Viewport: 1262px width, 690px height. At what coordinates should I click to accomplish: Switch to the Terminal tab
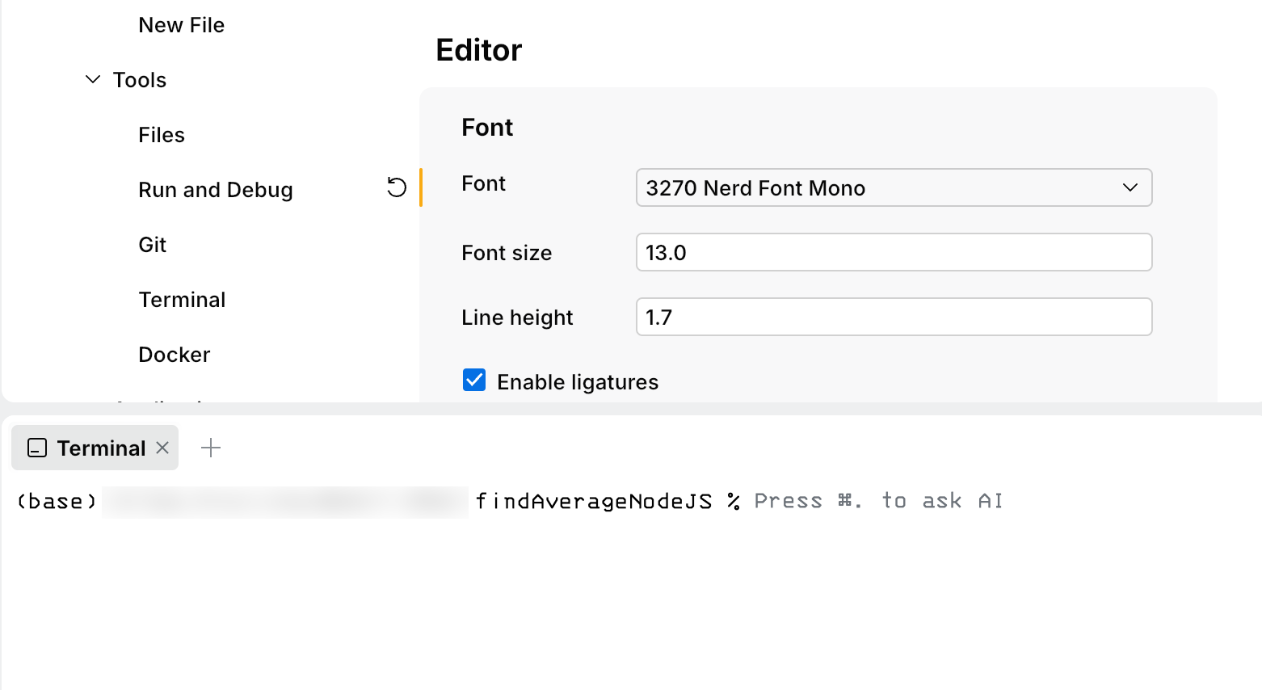[x=101, y=448]
